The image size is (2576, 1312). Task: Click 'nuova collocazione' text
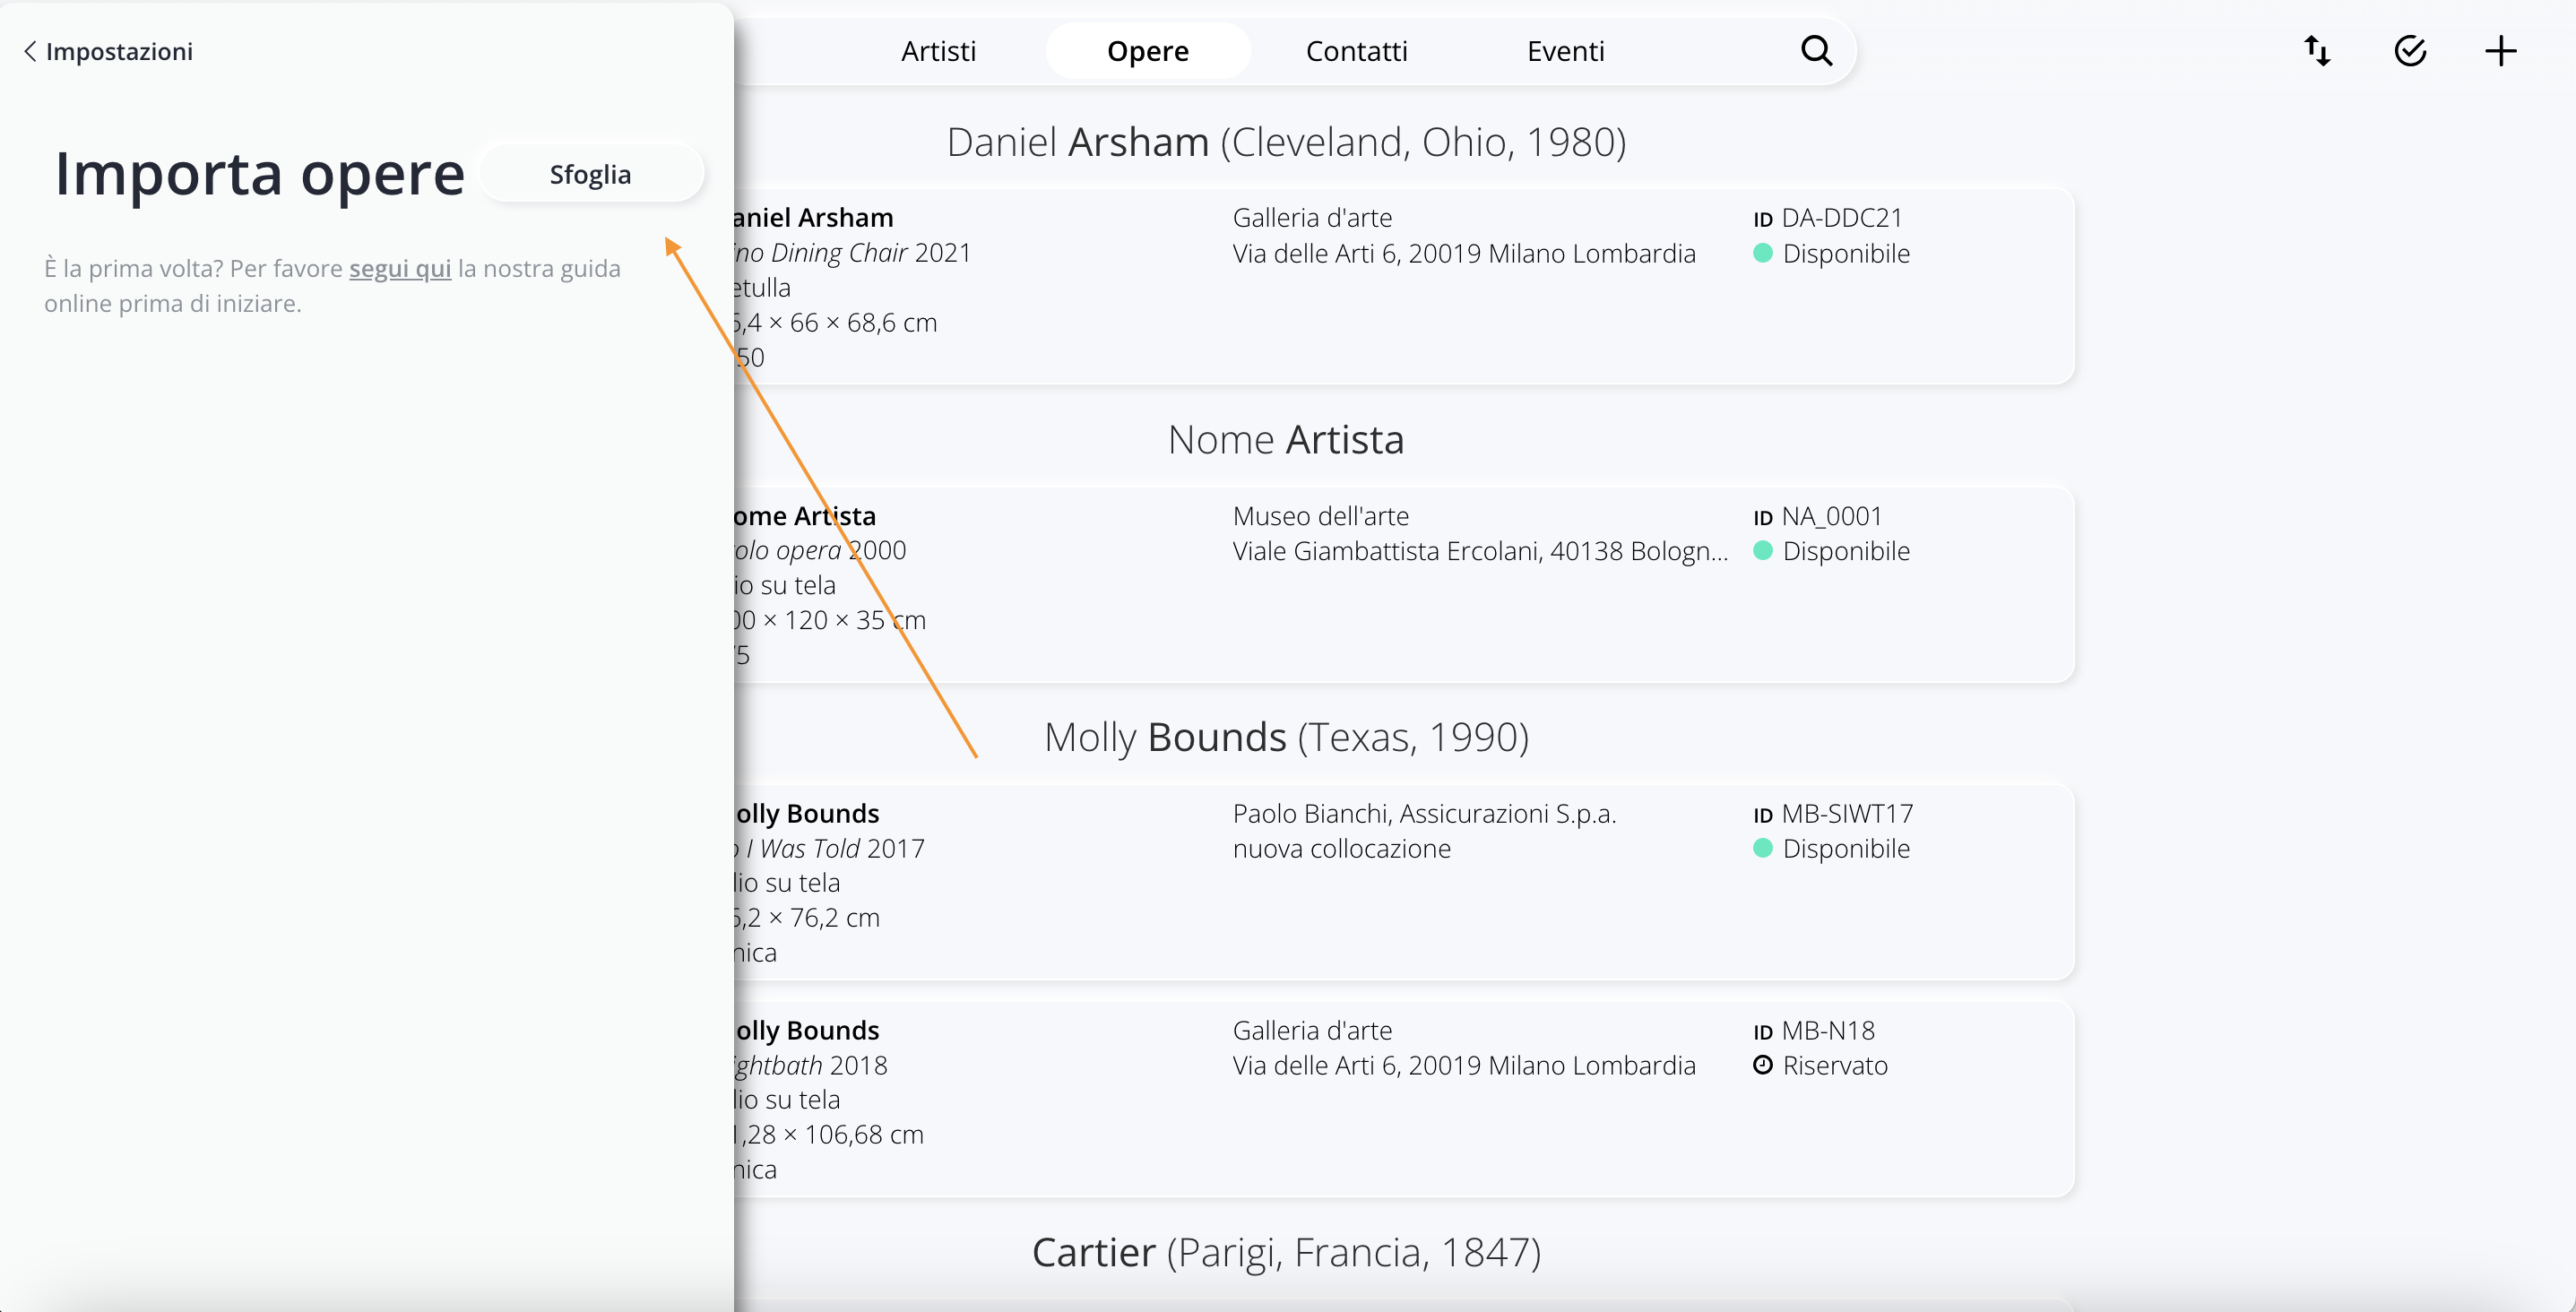tap(1341, 848)
